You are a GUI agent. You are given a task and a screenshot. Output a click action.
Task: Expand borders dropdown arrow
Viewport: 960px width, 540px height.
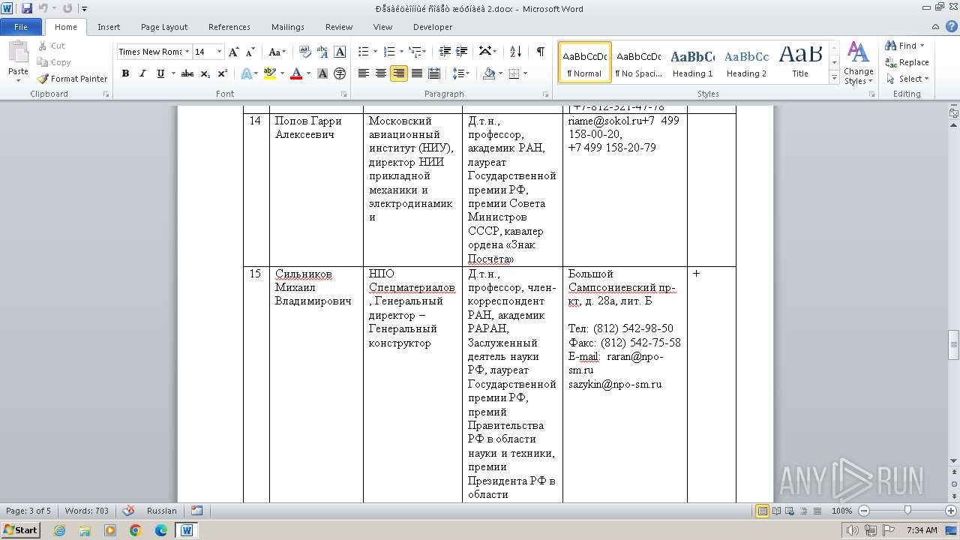tap(525, 73)
